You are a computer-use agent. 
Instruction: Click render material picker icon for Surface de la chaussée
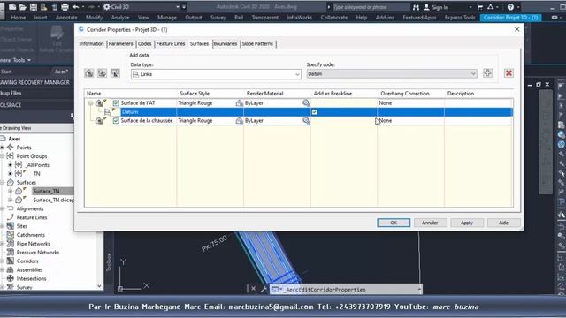pyautogui.click(x=306, y=121)
